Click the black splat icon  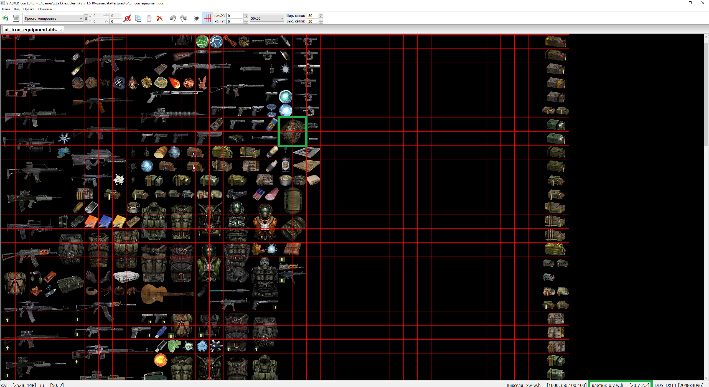click(197, 18)
